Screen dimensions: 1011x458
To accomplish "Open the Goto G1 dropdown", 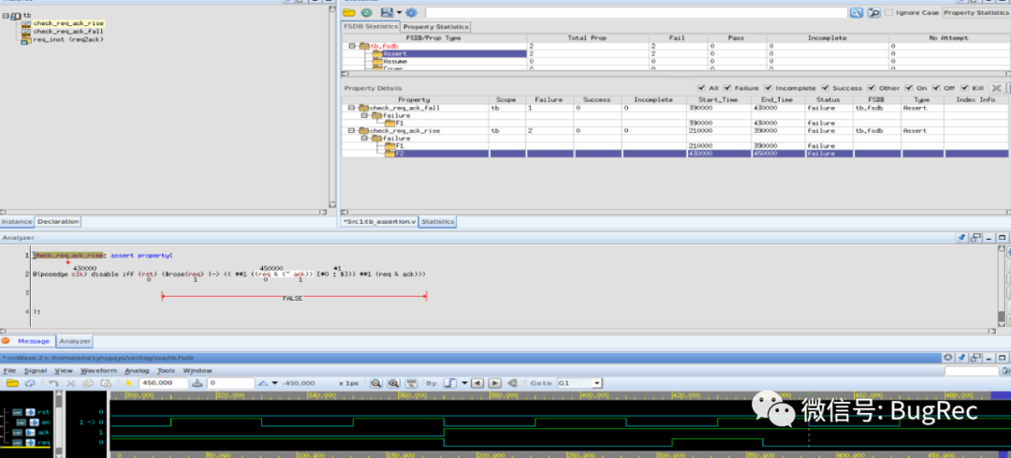I will click(596, 383).
